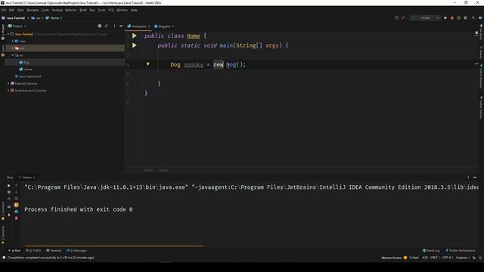Click the red trash icon in Run panel toolbar
The height and width of the screenshot is (272, 484).
click(17, 218)
